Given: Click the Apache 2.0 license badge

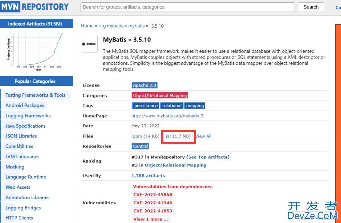Looking at the screenshot, I should (x=144, y=85).
